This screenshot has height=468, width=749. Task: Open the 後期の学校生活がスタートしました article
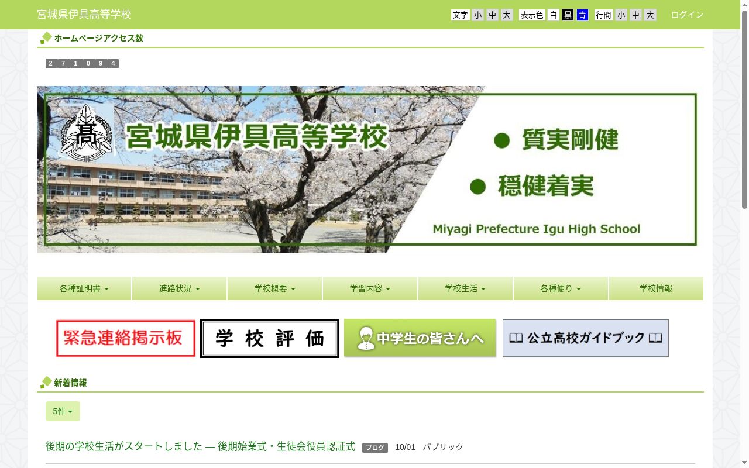(200, 446)
